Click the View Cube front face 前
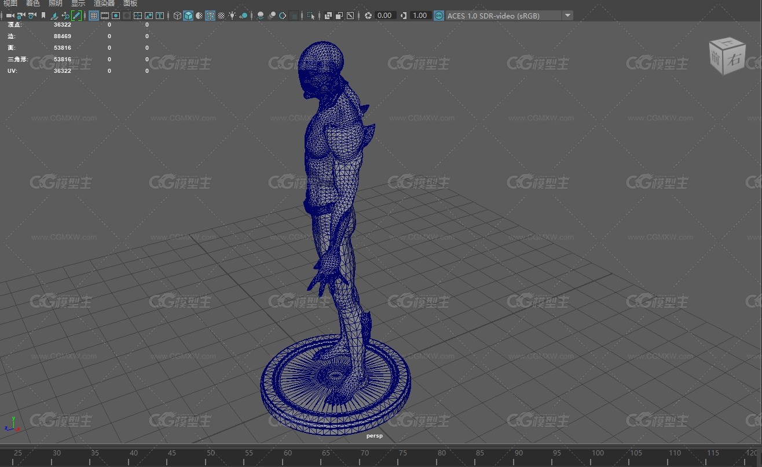 point(717,58)
